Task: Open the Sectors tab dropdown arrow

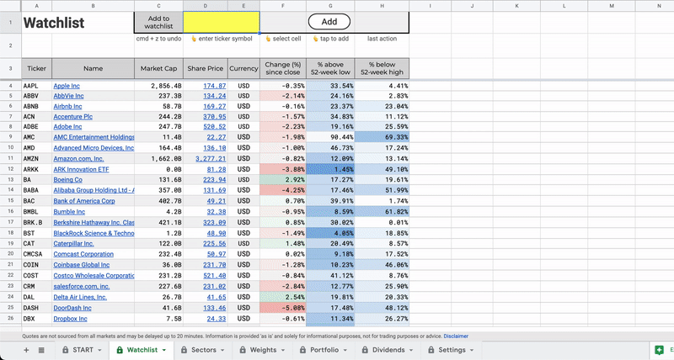Action: pos(222,350)
